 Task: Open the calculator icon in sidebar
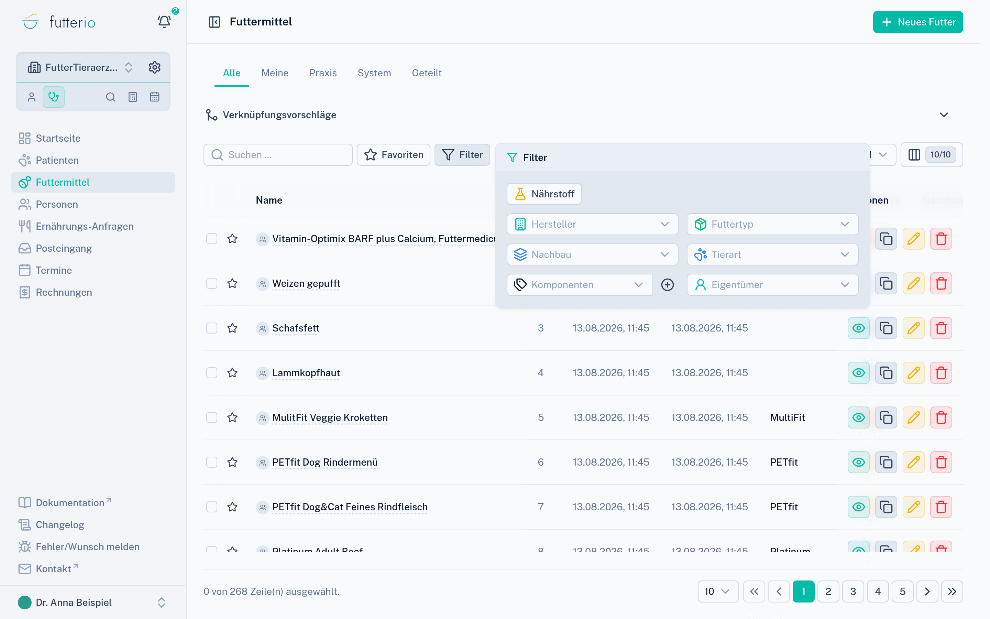[x=133, y=97]
